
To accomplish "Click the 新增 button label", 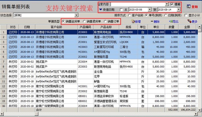I will pos(138,22).
